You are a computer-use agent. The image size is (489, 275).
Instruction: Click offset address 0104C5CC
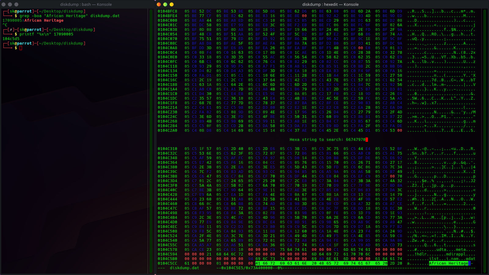click(x=167, y=263)
